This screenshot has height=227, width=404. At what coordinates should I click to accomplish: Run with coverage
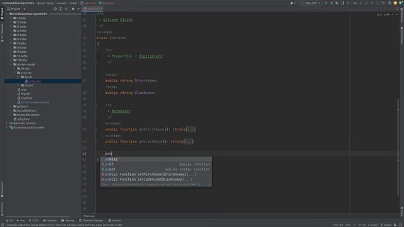[x=337, y=3]
